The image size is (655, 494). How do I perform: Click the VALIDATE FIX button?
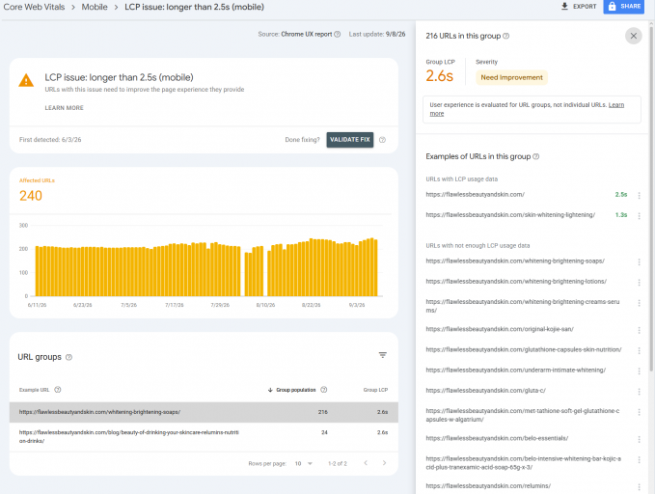[x=350, y=140]
